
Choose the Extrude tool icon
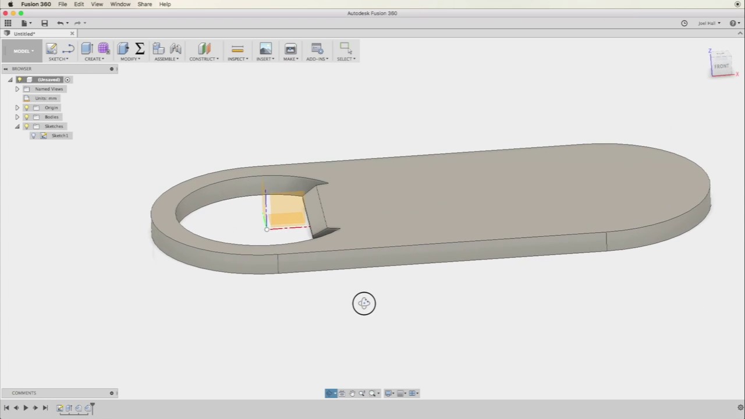[x=87, y=49]
